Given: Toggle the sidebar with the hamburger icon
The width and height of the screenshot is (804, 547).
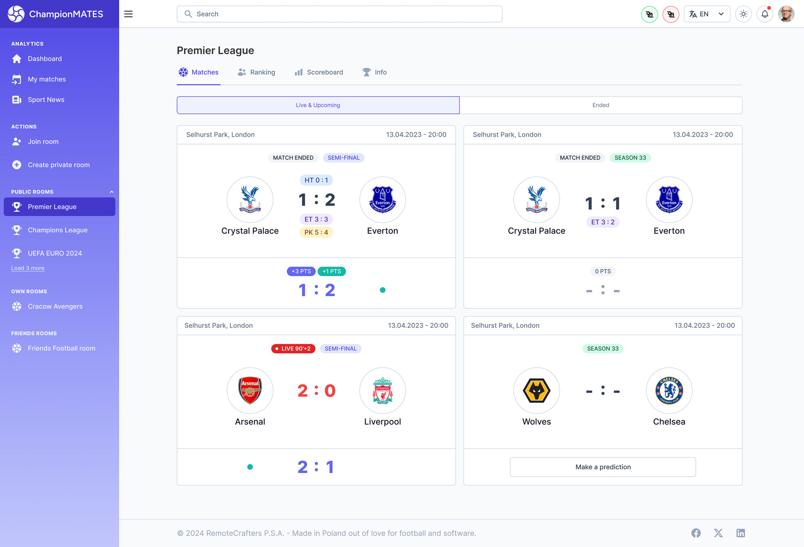Looking at the screenshot, I should click(128, 14).
